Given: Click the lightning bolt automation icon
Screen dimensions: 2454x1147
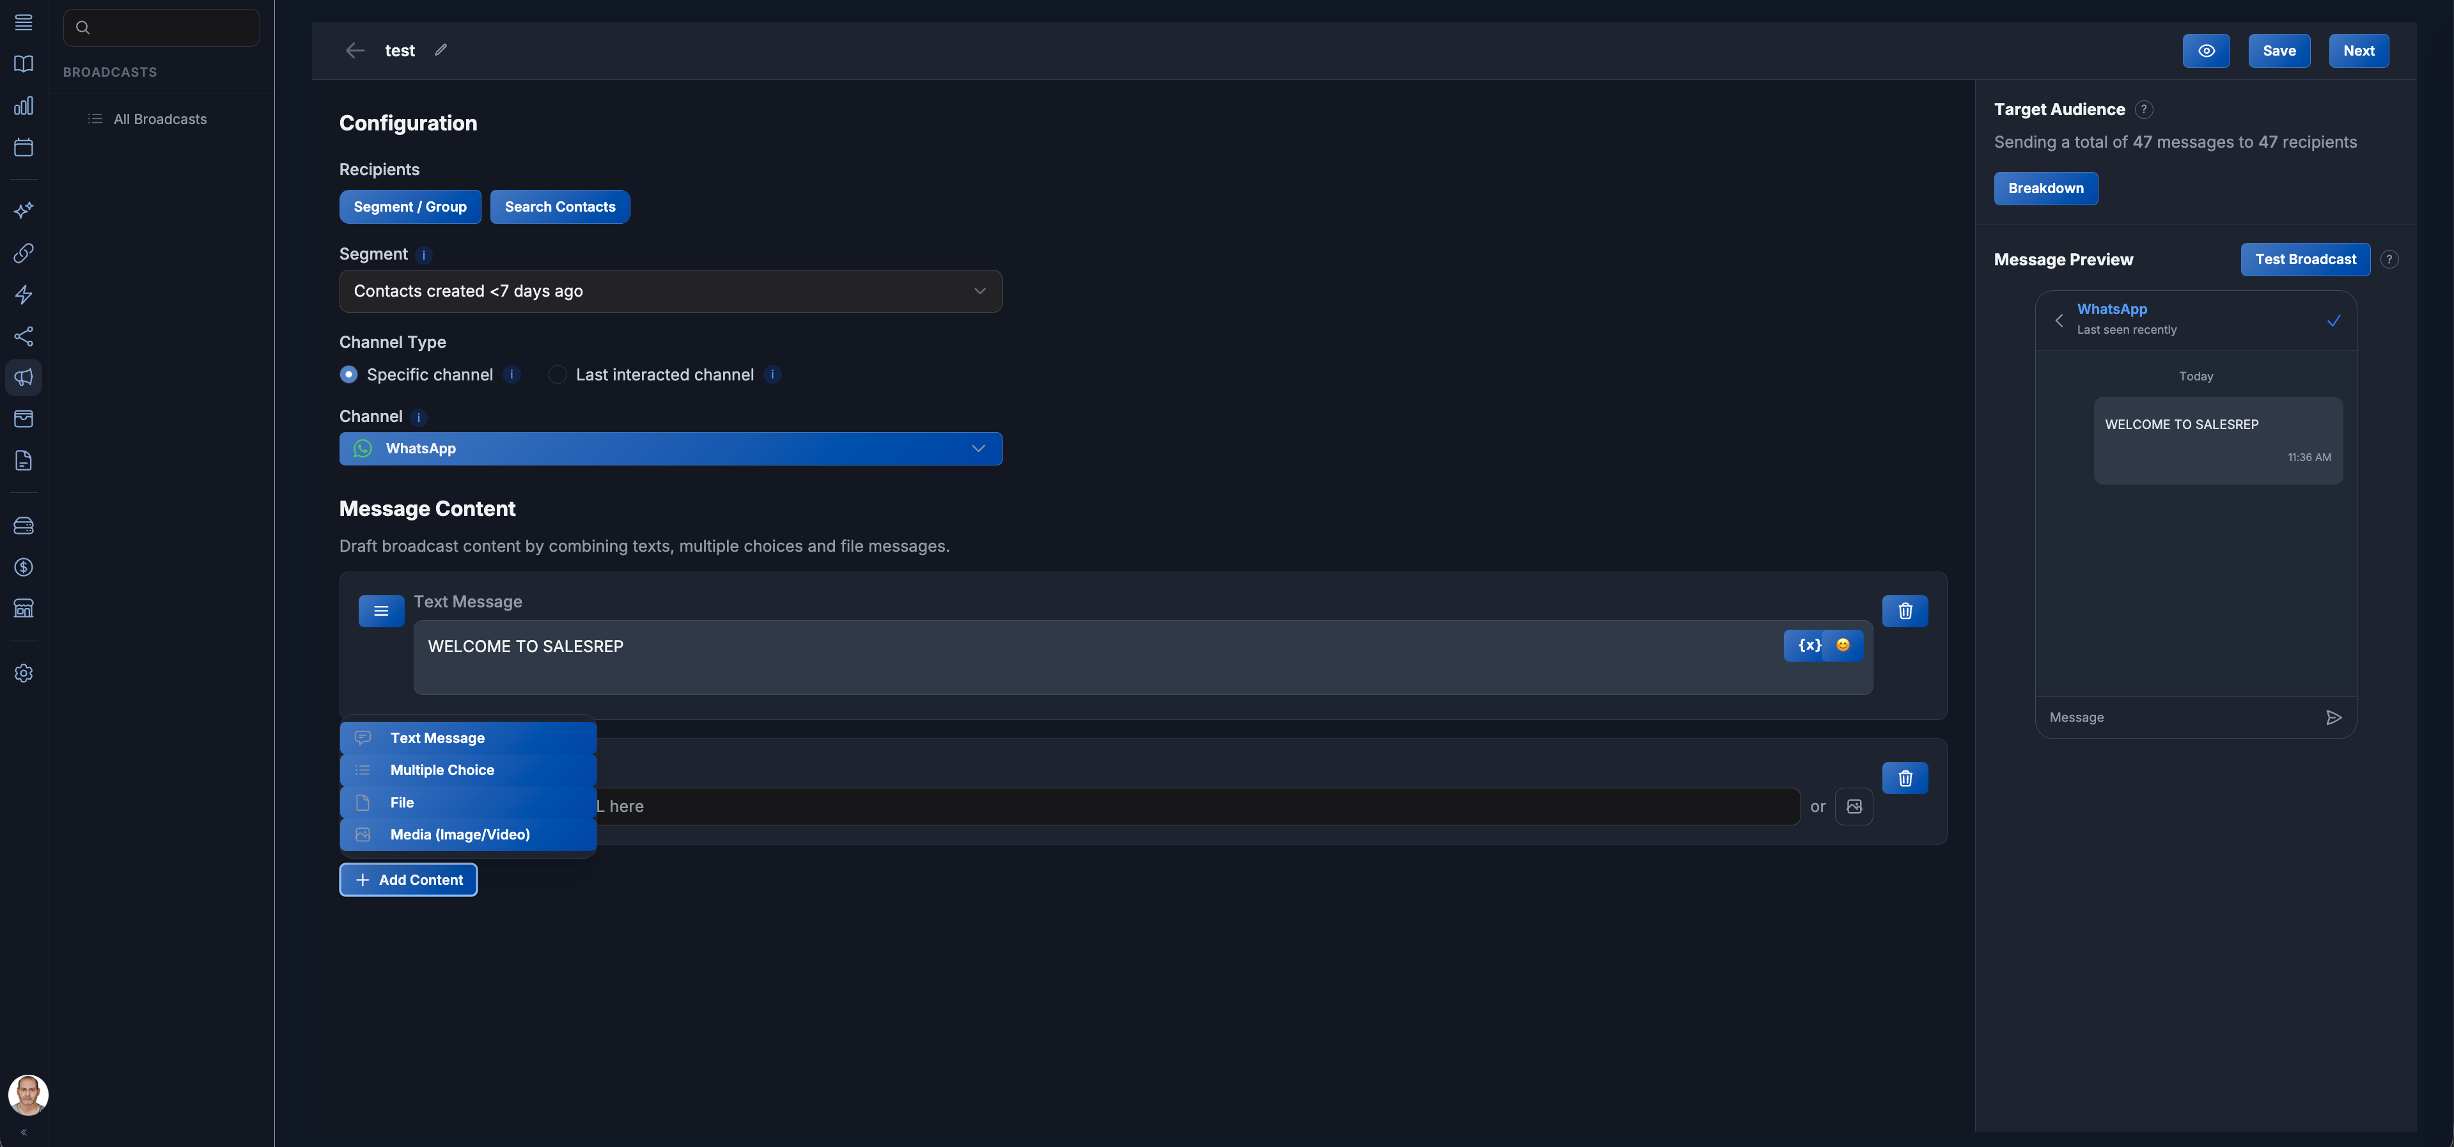Looking at the screenshot, I should coord(23,294).
